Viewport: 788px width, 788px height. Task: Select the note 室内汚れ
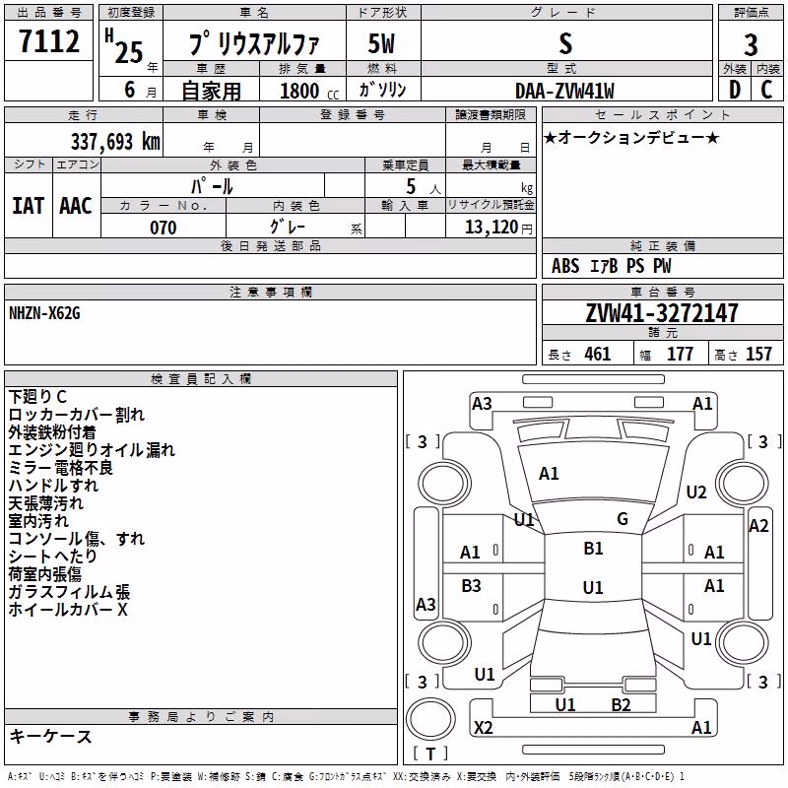click(x=38, y=521)
